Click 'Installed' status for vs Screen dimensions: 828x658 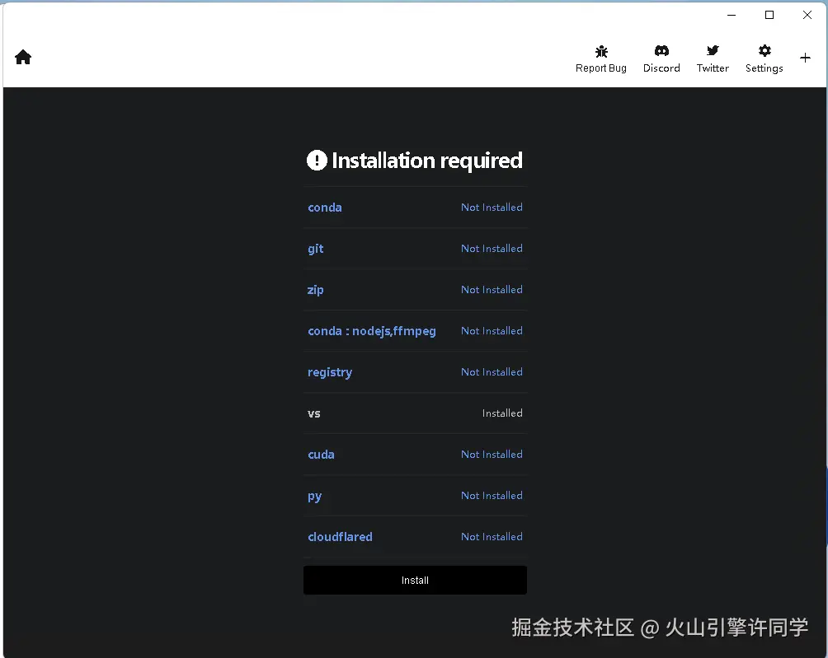coord(502,413)
